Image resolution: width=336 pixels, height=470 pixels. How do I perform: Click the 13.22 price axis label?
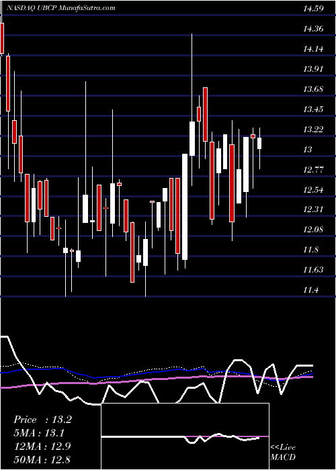(313, 129)
